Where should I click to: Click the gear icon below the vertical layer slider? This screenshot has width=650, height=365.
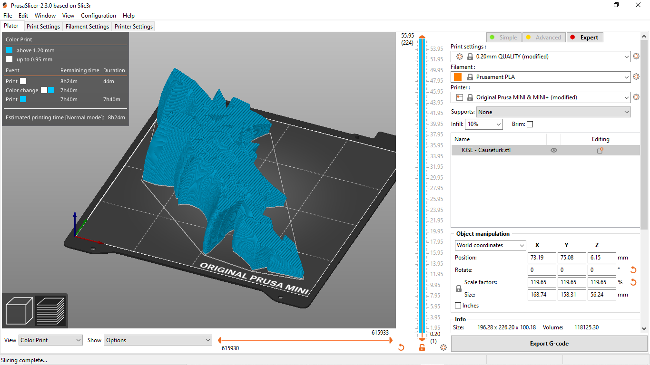pos(443,347)
